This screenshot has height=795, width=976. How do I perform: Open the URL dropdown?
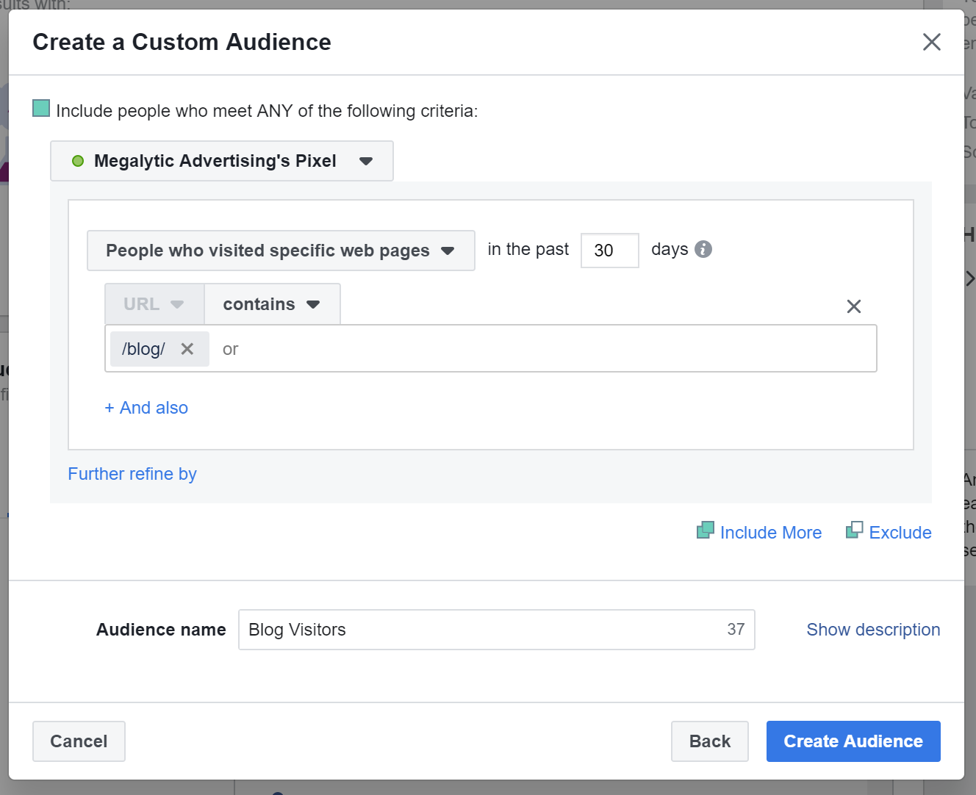coord(154,304)
